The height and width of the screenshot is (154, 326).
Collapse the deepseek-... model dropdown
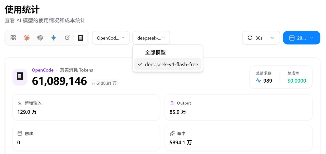[x=151, y=38]
